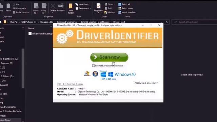
Task: Click the Up arrow navigation button
Action: [1, 22]
